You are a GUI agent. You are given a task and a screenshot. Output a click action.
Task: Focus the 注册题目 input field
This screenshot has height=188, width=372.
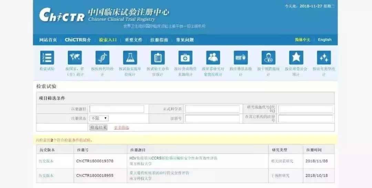click(117, 109)
